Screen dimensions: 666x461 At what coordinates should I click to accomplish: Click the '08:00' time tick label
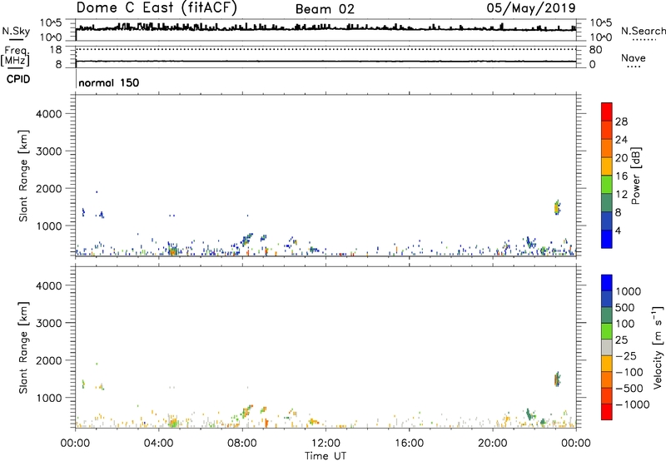pos(242,444)
